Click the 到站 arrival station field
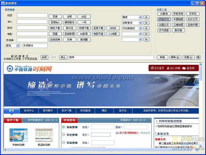The height and width of the screenshot is (155, 206). pyautogui.click(x=136, y=127)
